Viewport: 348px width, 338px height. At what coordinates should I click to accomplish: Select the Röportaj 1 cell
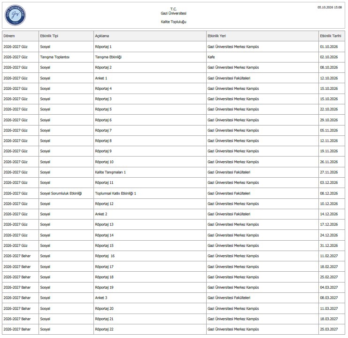point(150,47)
